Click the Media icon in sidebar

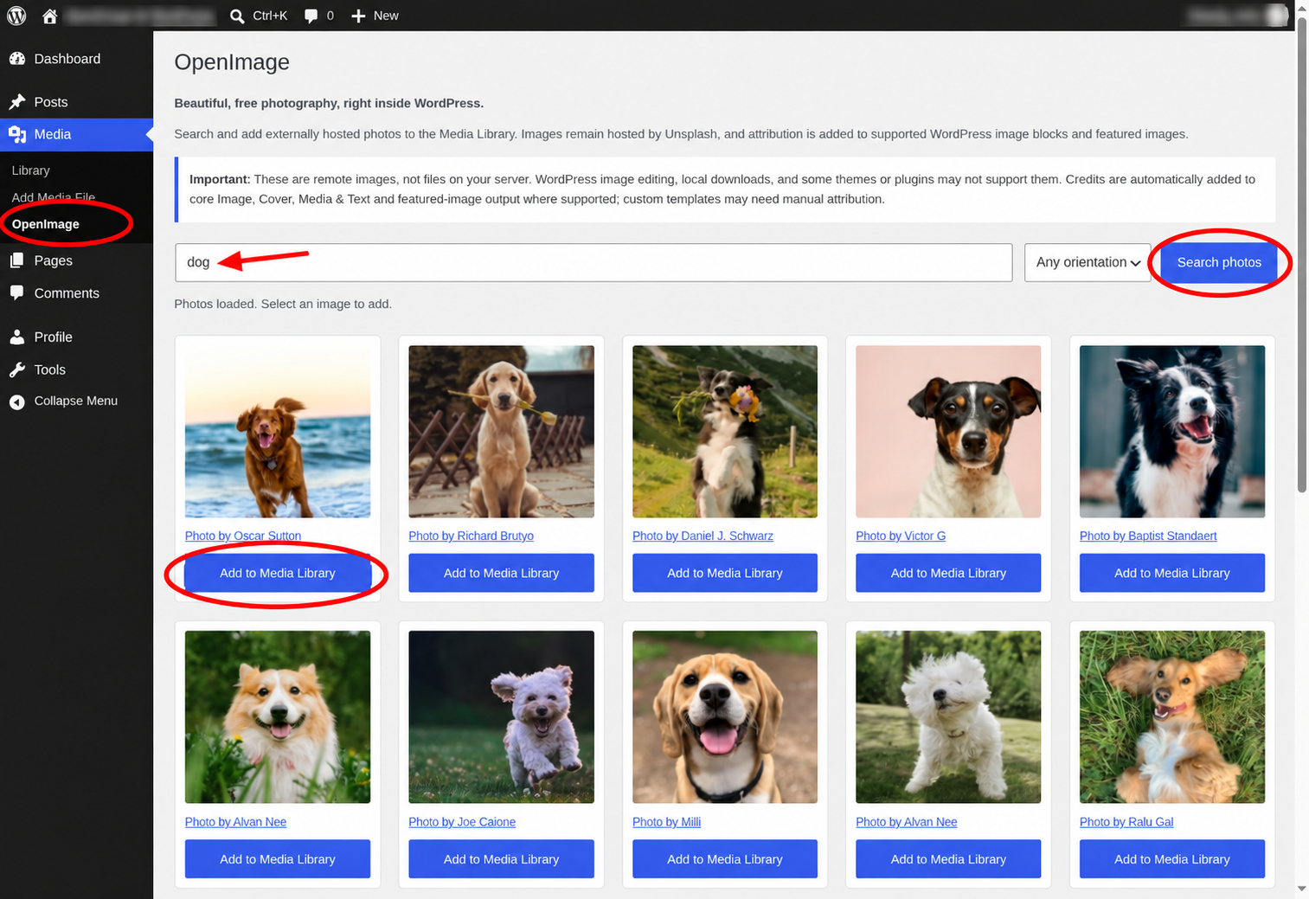pyautogui.click(x=17, y=134)
